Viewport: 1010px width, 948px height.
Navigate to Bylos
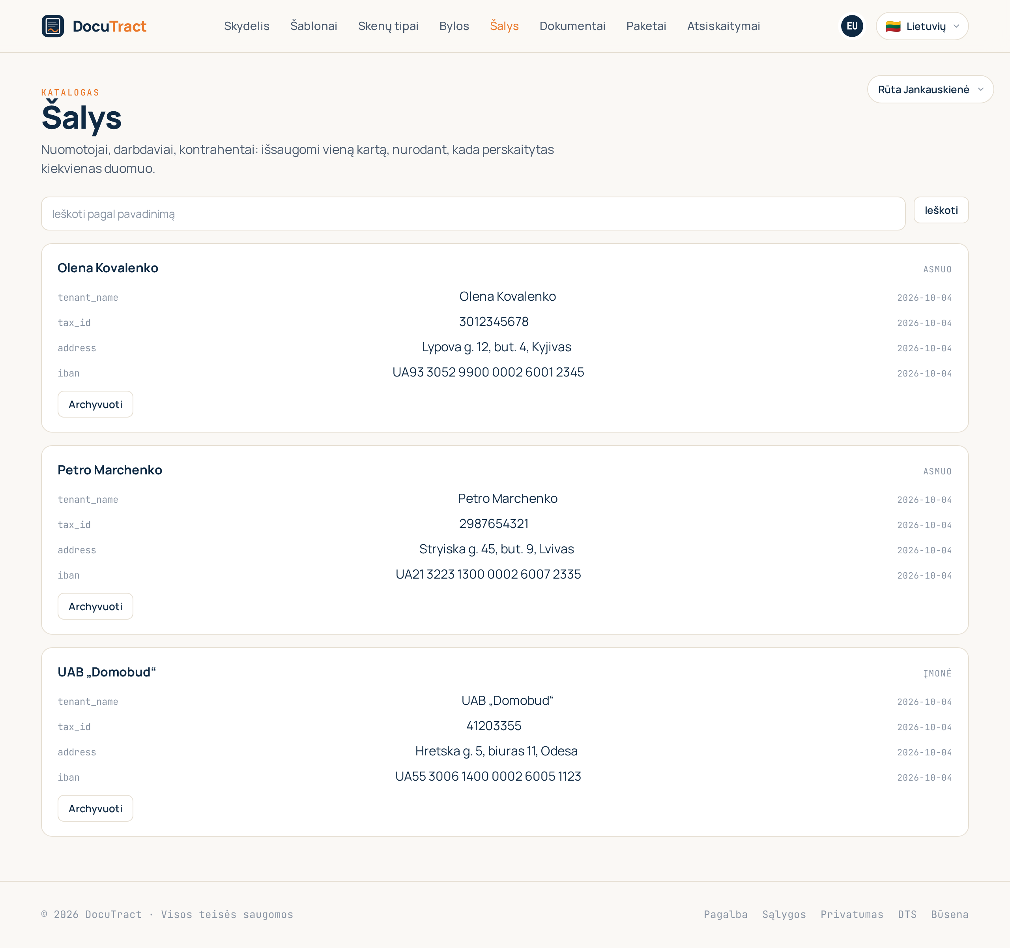point(454,26)
